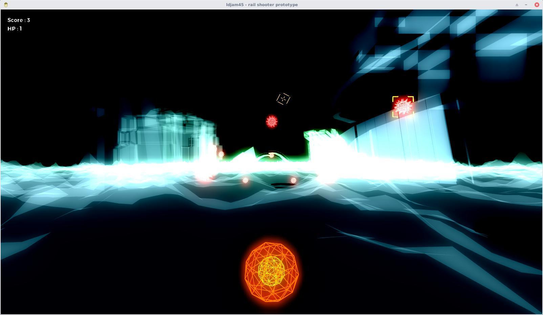Screen dimensions: 543x315
Task: Click the Score : 3 readout
Action: 19,20
